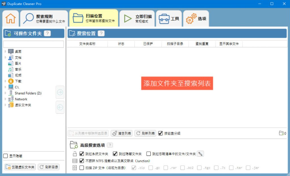
Task: Open the Home tab with house icon
Action: (11, 19)
